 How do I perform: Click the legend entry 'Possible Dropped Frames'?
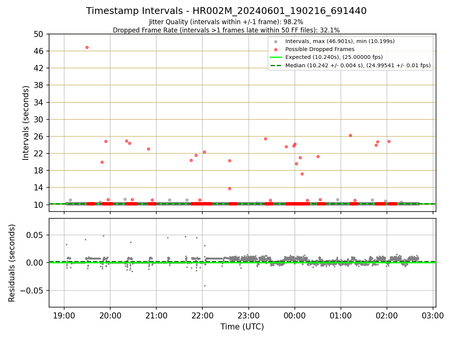tap(320, 49)
